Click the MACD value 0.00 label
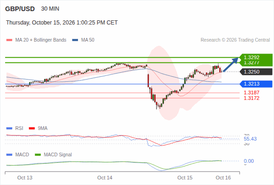274x185 pixels. click(x=248, y=161)
